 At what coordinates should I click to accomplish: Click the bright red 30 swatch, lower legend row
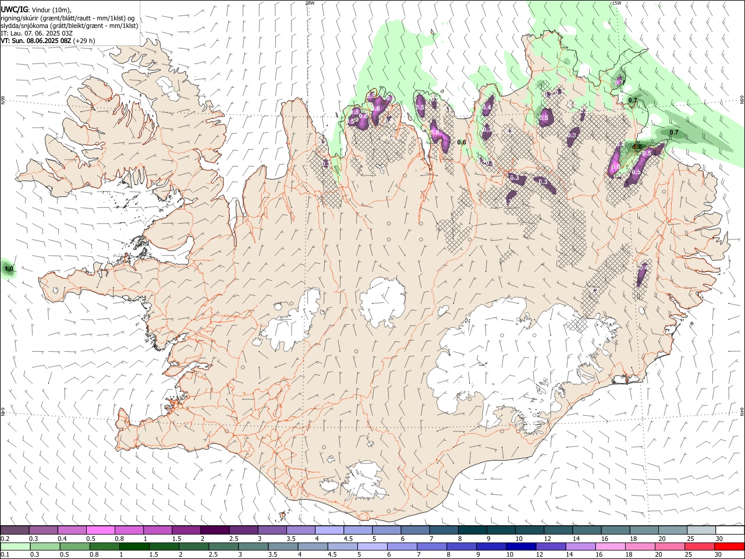(x=729, y=546)
